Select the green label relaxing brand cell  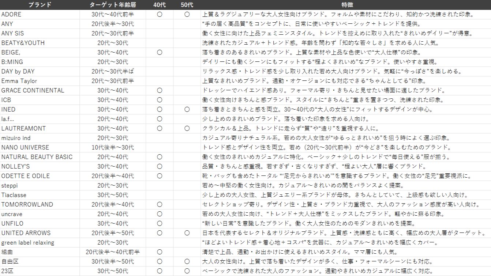(29, 242)
